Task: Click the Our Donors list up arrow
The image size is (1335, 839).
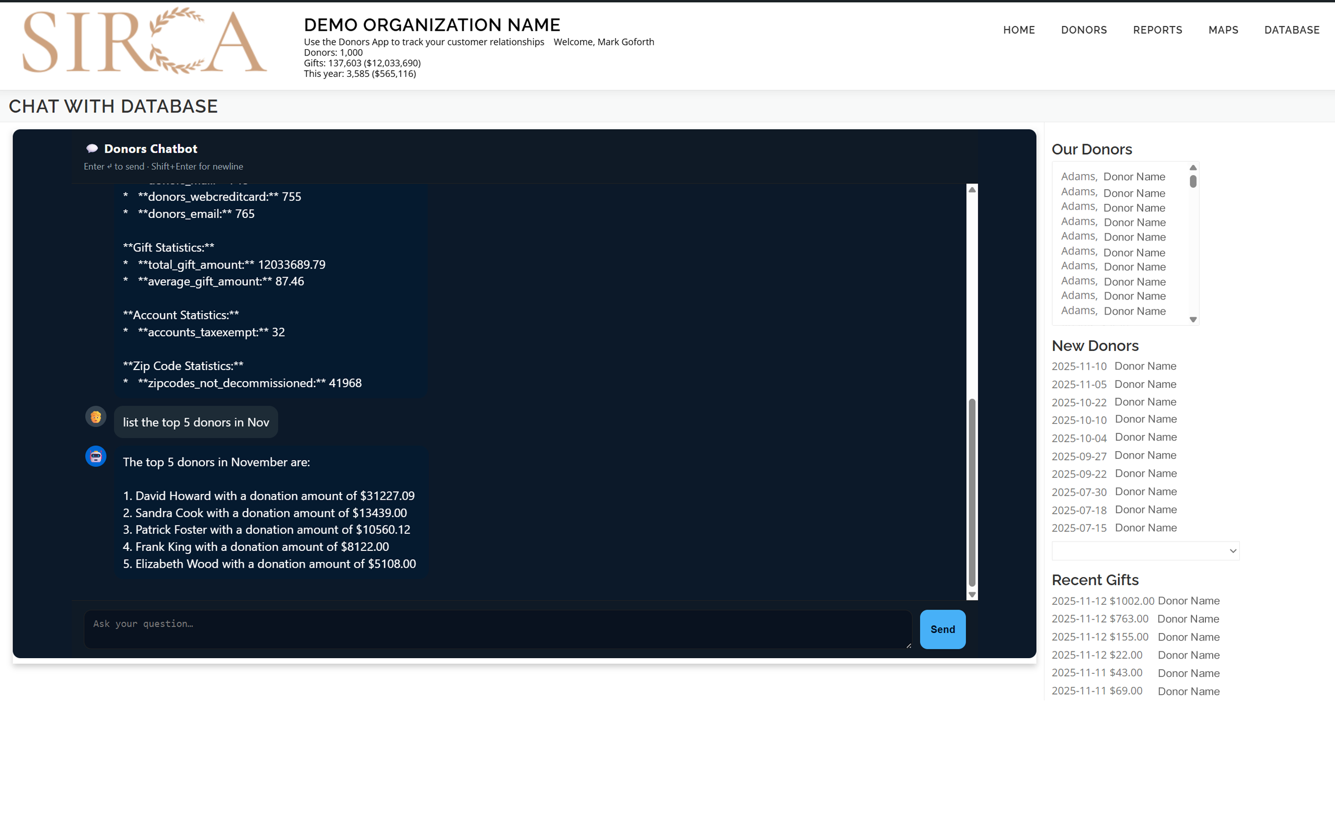Action: click(1193, 167)
